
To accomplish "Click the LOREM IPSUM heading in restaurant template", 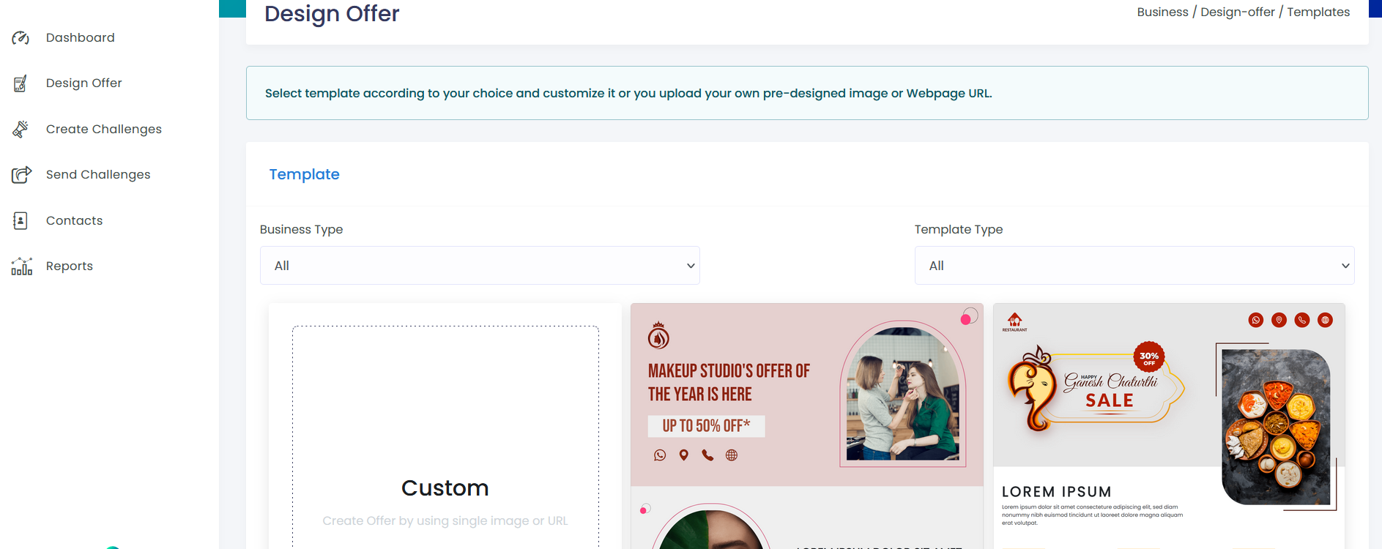I will (x=1057, y=492).
